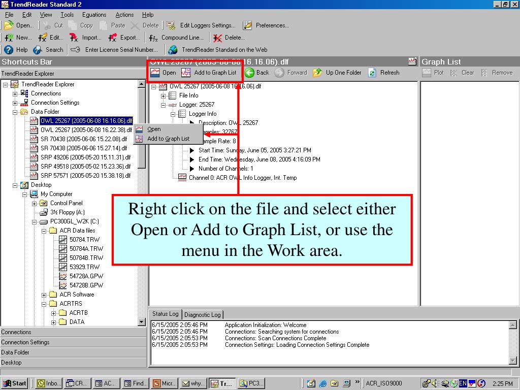Viewport: 520px width, 390px height.
Task: Choose Open from the context menu
Action: click(169, 129)
